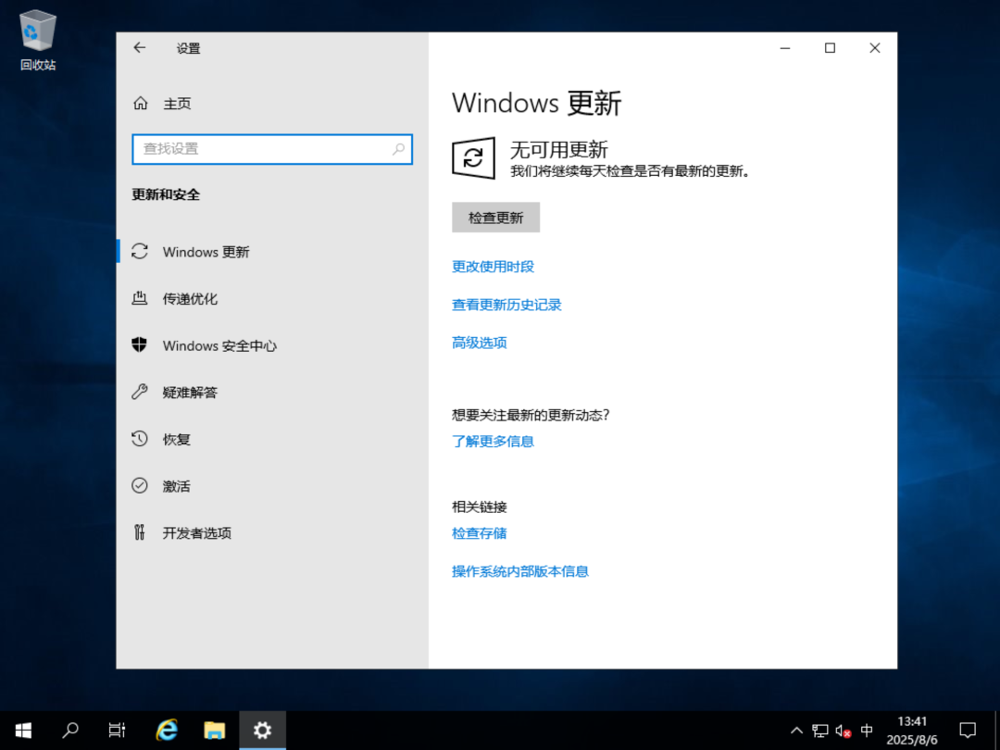The height and width of the screenshot is (750, 1000).
Task: Show hidden tray icons chevron
Action: pyautogui.click(x=796, y=731)
